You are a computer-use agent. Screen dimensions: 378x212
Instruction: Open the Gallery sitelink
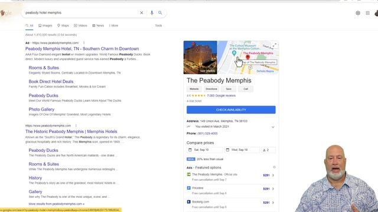(x=35, y=192)
